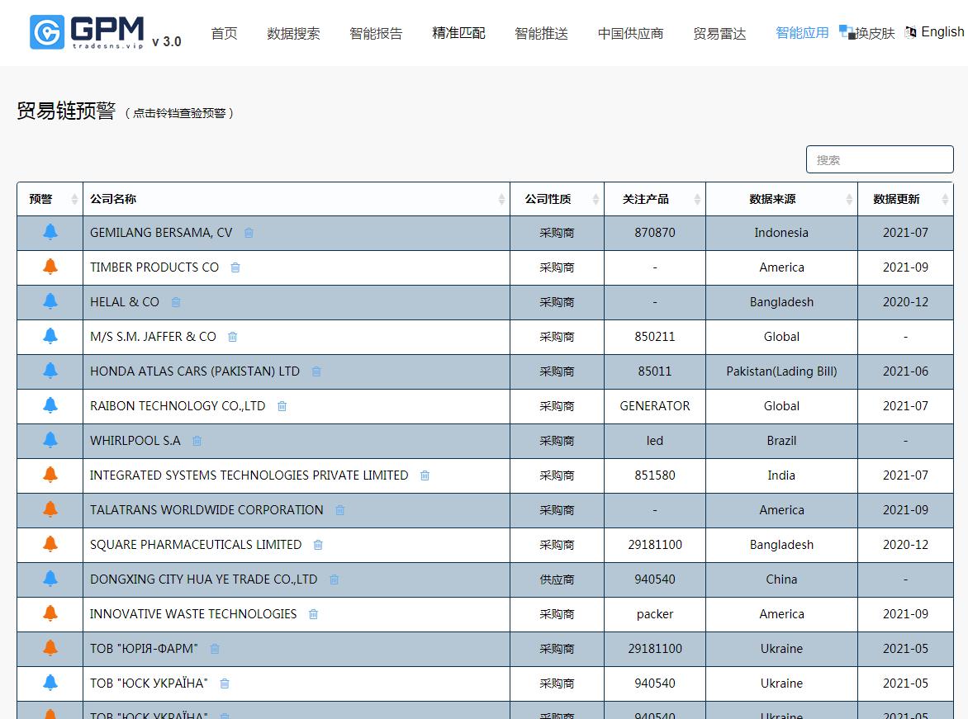Open the 中国供应商 menu
Viewport: 968px width, 719px height.
[x=630, y=33]
